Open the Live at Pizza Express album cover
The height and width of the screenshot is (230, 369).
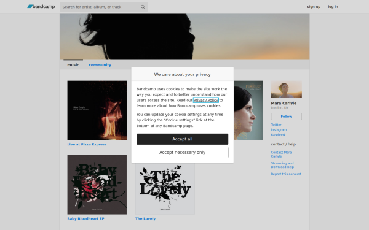point(97,110)
